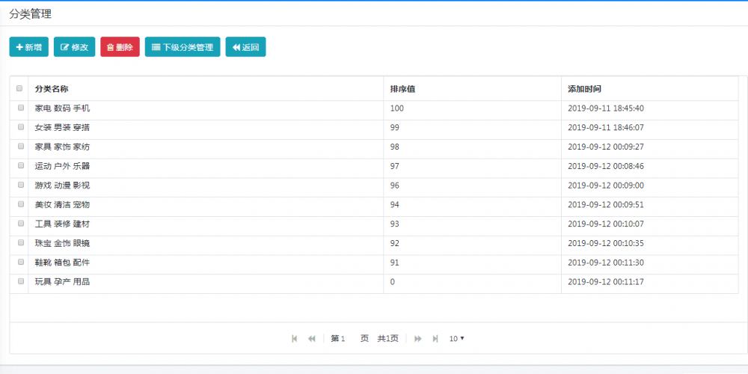The image size is (748, 374).
Task: Go to first page pagination icon
Action: click(294, 339)
